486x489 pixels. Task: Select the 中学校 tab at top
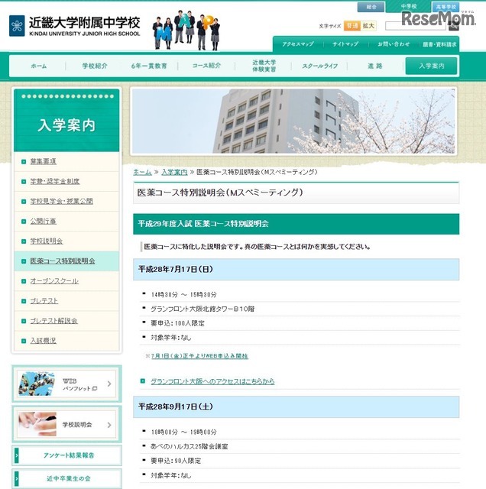409,7
